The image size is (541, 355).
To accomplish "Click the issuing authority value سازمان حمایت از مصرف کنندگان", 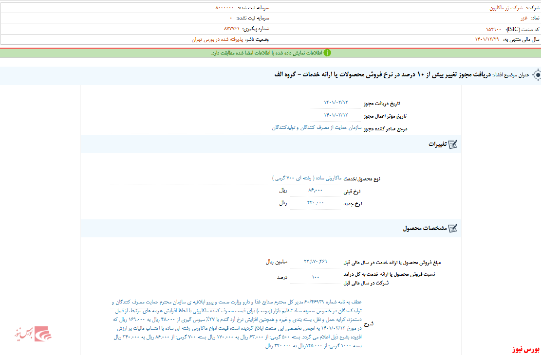I will pos(317,127).
